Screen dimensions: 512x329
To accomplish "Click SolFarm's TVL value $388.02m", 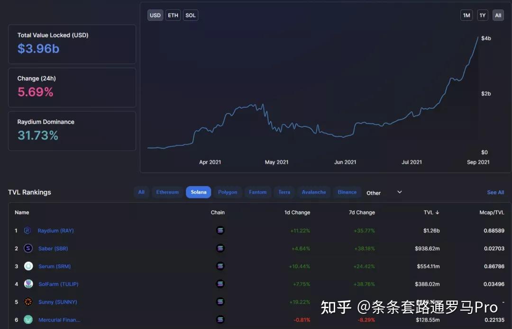I will pos(427,284).
